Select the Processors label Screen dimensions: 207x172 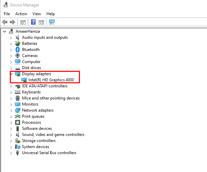[x=32, y=122]
